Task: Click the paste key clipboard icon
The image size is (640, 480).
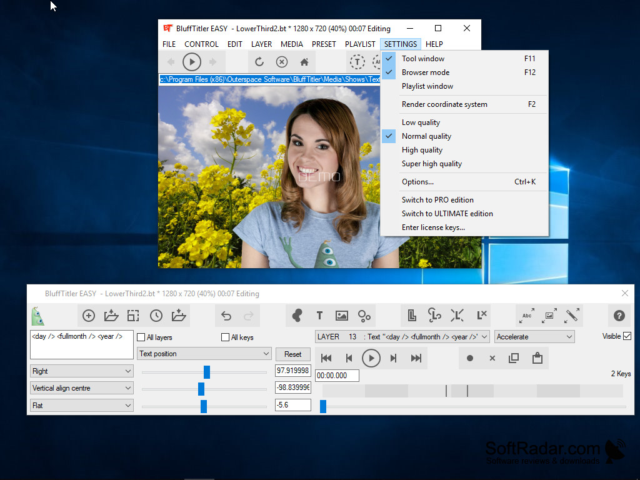Action: (537, 358)
